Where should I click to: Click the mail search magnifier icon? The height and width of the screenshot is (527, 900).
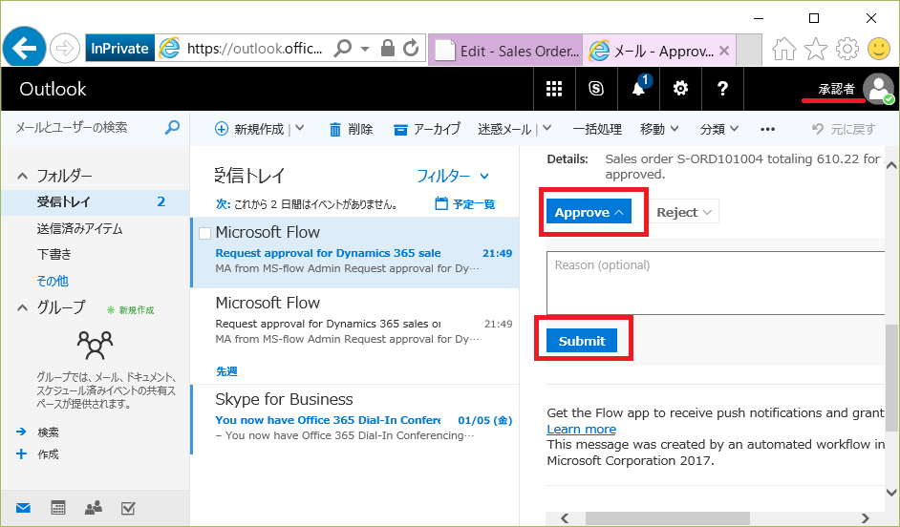point(172,127)
